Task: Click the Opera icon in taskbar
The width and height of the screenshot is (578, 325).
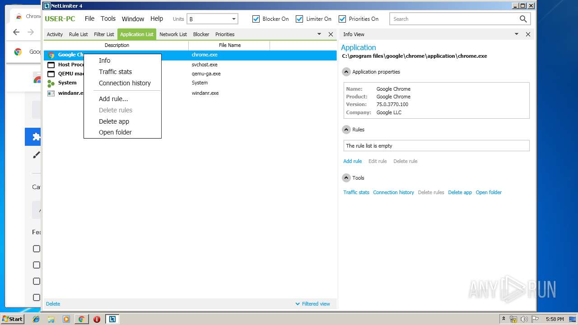Action: coord(97,319)
